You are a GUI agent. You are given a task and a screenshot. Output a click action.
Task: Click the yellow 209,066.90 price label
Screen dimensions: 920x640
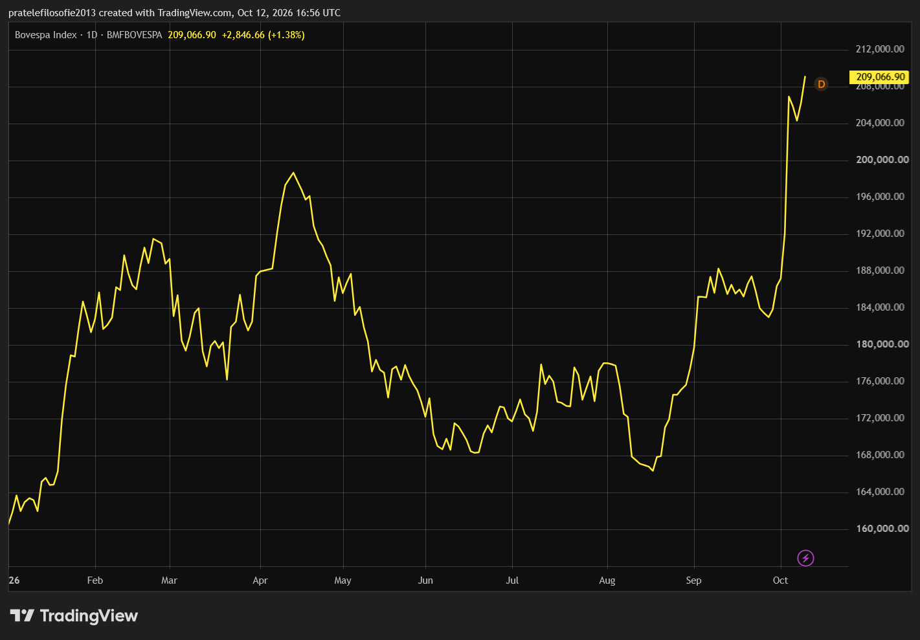point(879,77)
